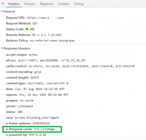Select the x-litespeed-cache header row
146x140 pixels.
[32, 129]
